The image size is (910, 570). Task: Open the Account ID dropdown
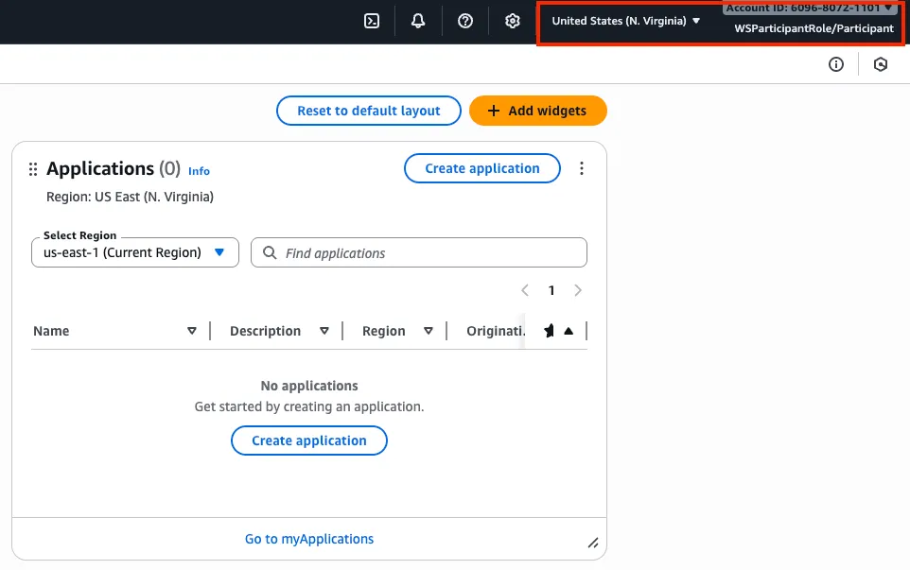point(809,8)
